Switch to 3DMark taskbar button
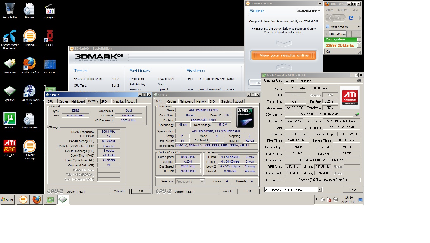 pos(23,200)
